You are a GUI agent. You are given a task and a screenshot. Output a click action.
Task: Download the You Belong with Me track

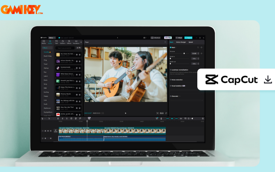80,101
